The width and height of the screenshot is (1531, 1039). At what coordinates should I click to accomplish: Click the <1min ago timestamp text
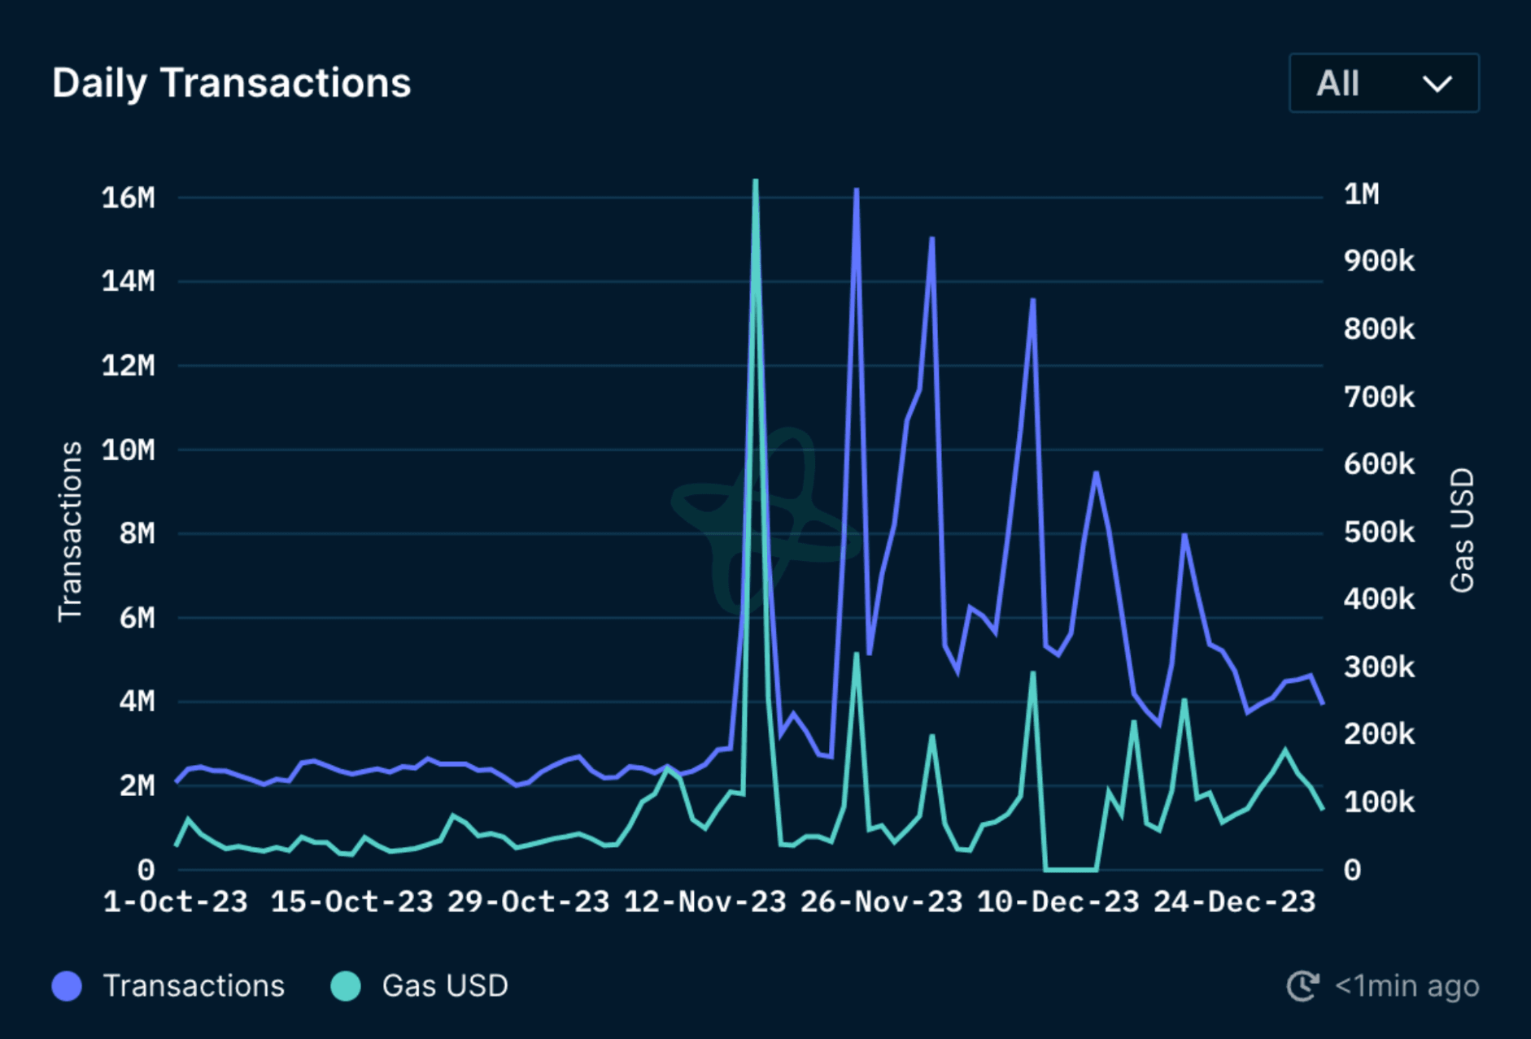coord(1407,985)
